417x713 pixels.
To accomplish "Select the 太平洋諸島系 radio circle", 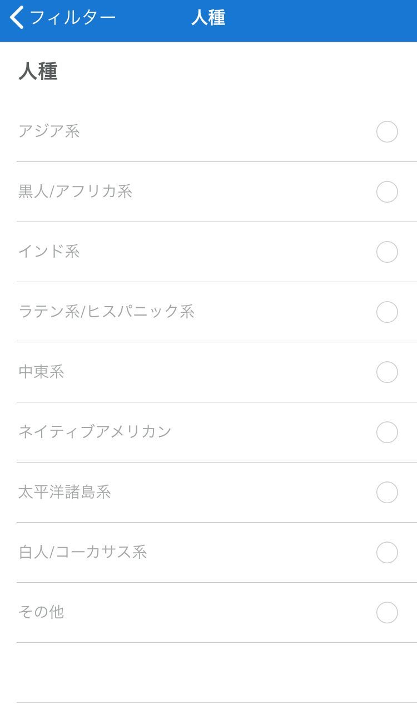I will [x=387, y=493].
